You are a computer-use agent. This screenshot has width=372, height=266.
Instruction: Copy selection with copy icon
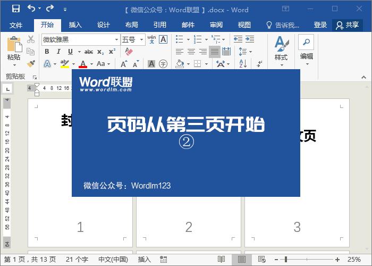click(x=31, y=52)
